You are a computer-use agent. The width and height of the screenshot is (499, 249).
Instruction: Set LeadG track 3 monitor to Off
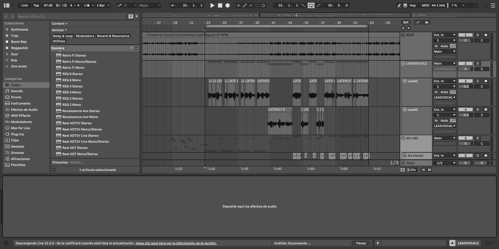click(x=453, y=92)
